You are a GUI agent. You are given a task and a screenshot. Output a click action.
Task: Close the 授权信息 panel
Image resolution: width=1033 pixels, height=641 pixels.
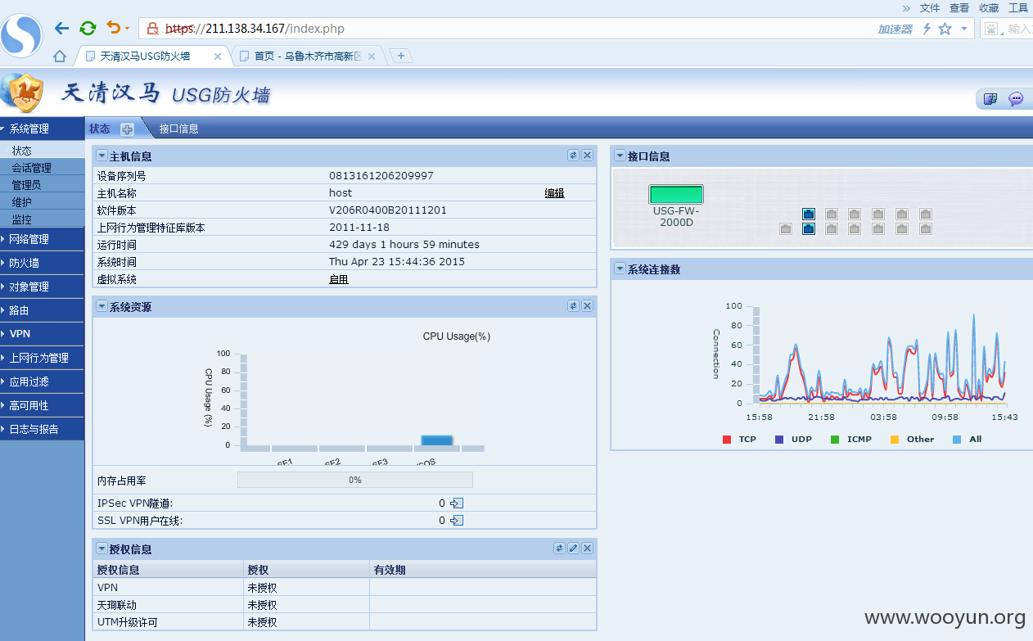point(587,548)
